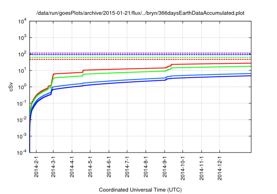Click the cSv y-axis label

11,87
